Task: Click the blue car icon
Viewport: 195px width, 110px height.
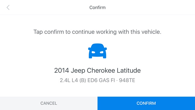Action: tap(97, 51)
